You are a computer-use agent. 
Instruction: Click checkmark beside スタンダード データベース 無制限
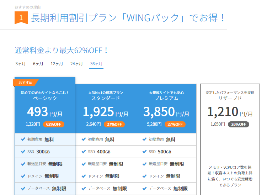click(x=84, y=188)
